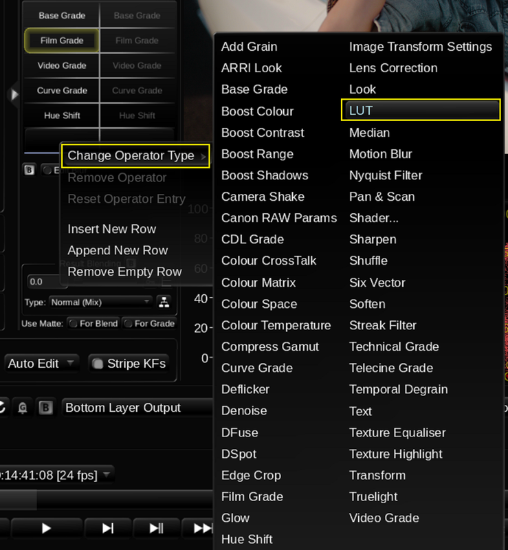This screenshot has width=508, height=550.
Task: Expand the panel with left-side arrow
Action: [x=14, y=94]
